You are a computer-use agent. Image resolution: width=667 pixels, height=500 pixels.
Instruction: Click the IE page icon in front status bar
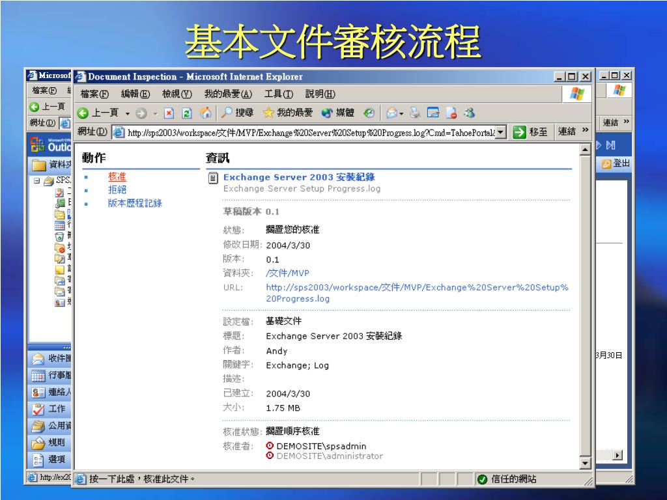coord(80,480)
